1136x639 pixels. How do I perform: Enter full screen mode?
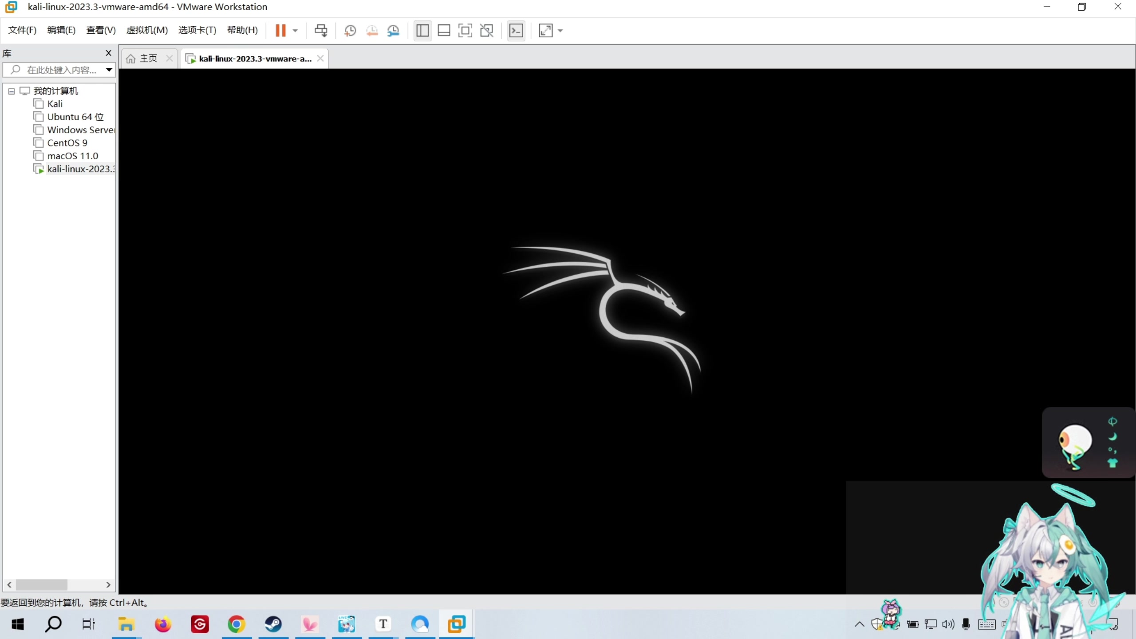tap(465, 30)
